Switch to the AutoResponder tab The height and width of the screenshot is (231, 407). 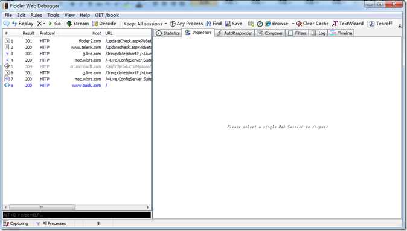point(234,33)
